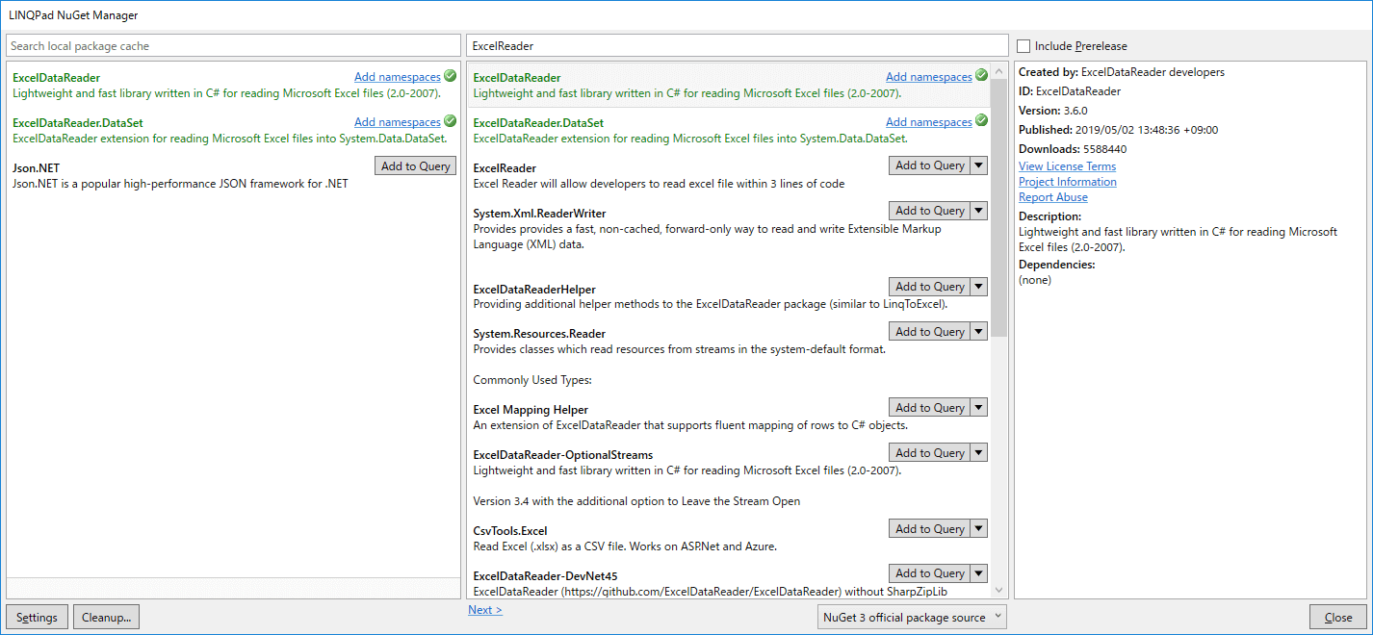Click the Close button at bottom right

[1338, 618]
